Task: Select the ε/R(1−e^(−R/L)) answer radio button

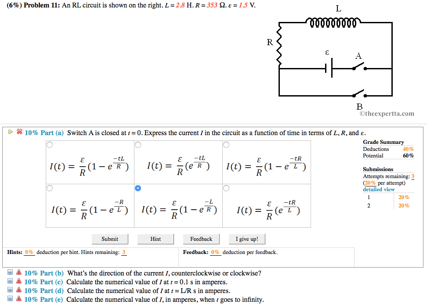Action: pos(50,188)
